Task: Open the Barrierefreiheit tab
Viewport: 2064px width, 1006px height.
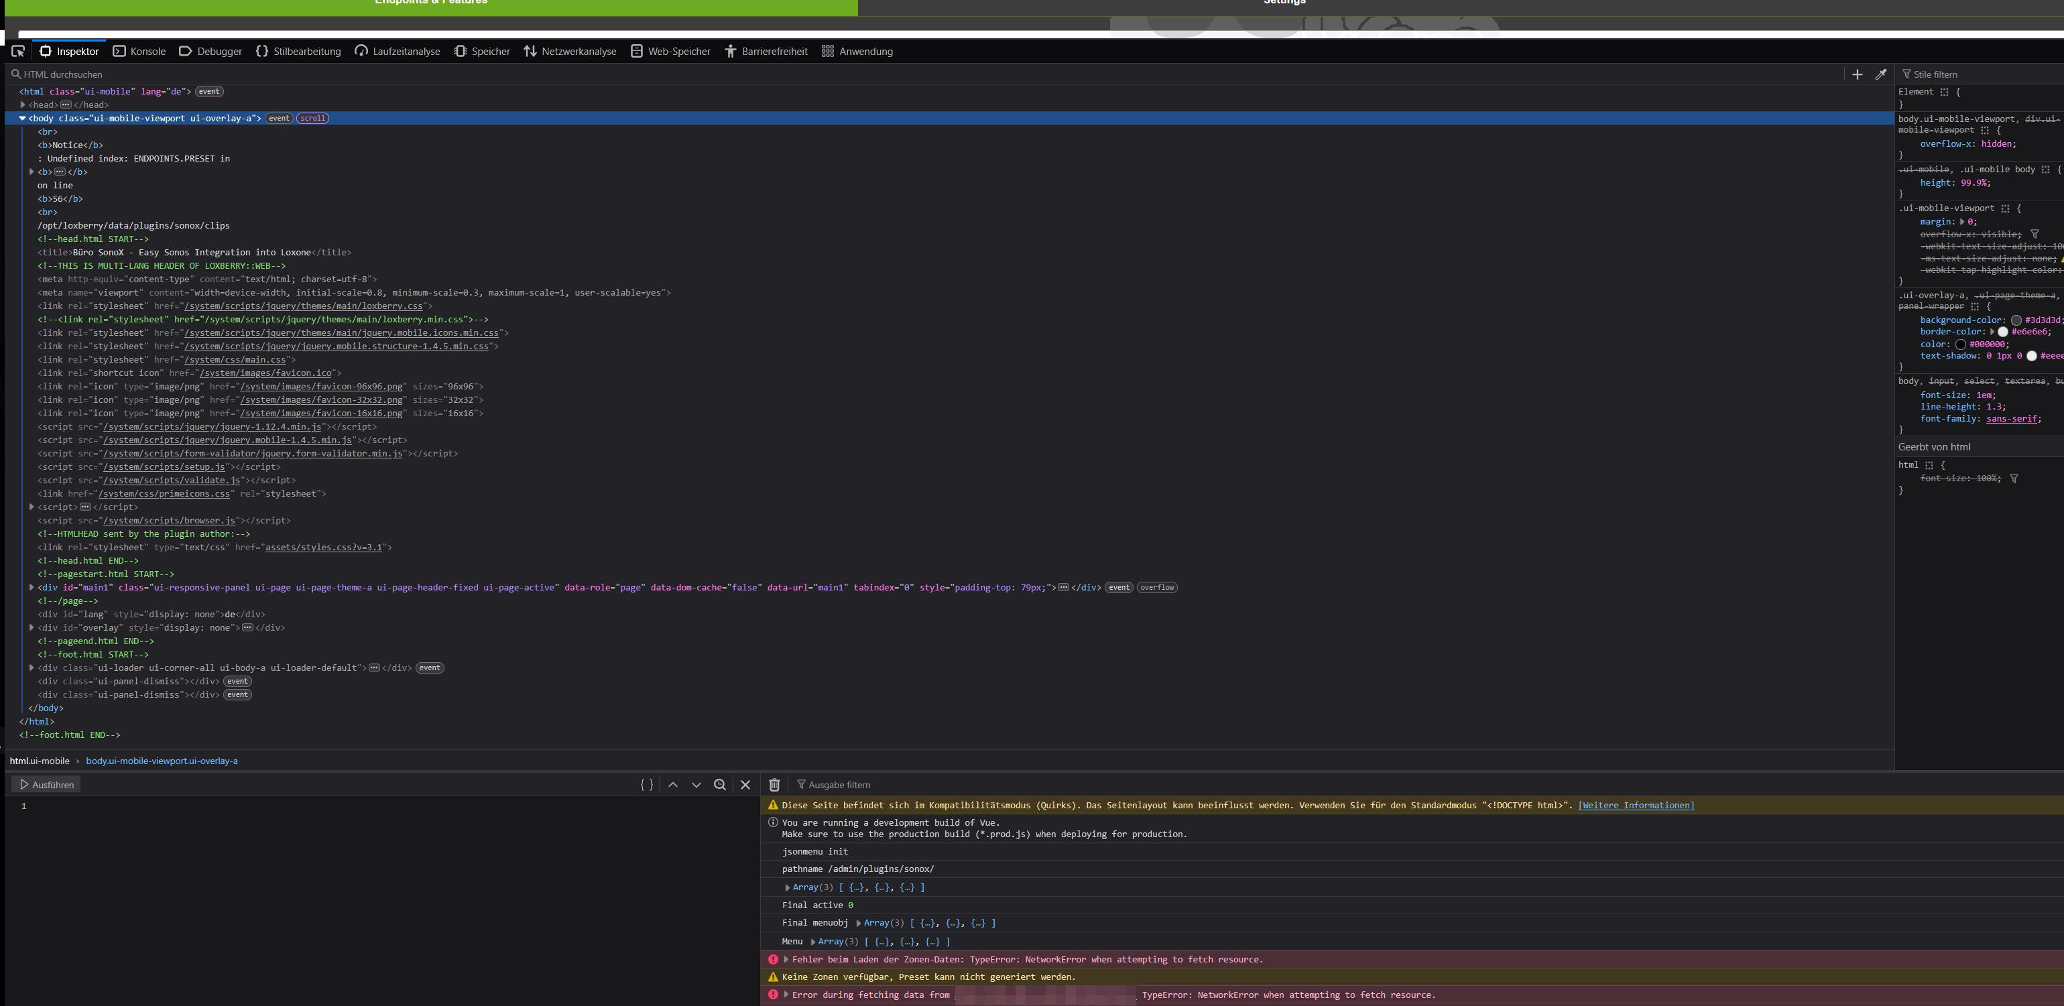Action: click(766, 51)
